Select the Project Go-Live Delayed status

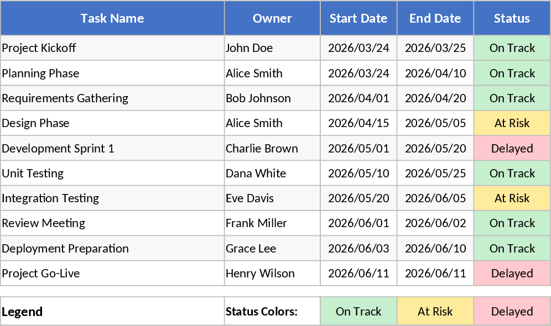click(511, 273)
